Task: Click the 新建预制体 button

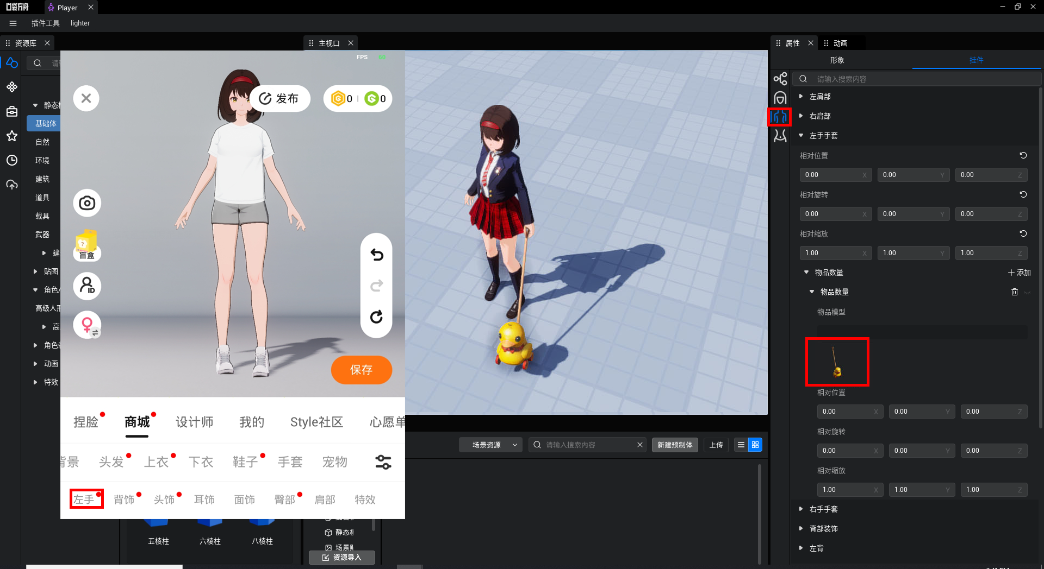Action: click(x=675, y=445)
